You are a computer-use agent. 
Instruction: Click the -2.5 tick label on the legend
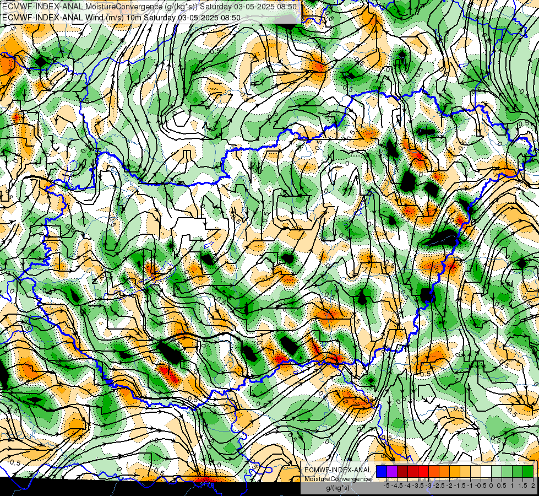point(439,486)
